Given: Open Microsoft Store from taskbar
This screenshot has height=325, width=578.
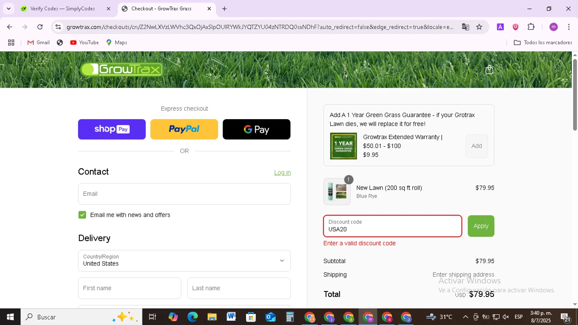Looking at the screenshot, I should [x=251, y=317].
